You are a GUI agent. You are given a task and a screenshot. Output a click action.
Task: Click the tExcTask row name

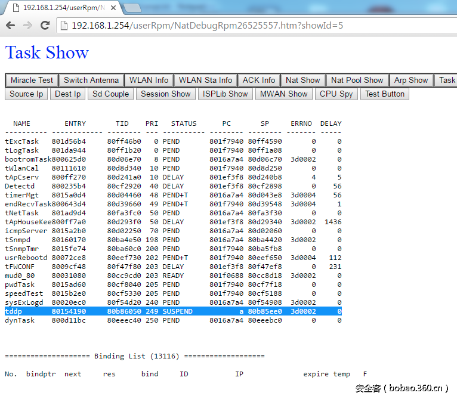[22, 141]
